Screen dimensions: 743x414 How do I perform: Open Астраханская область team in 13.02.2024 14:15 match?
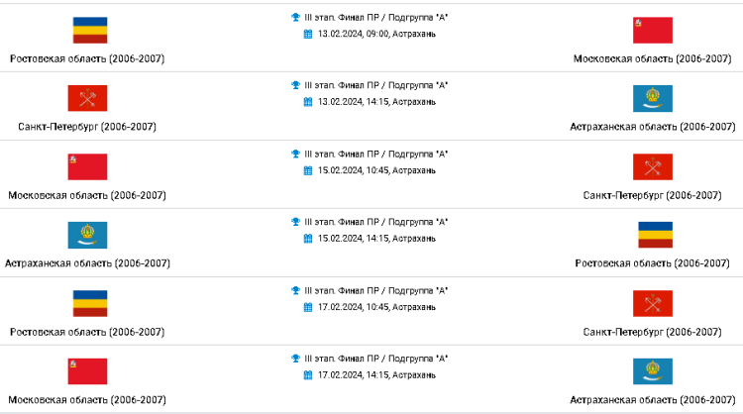click(x=653, y=127)
